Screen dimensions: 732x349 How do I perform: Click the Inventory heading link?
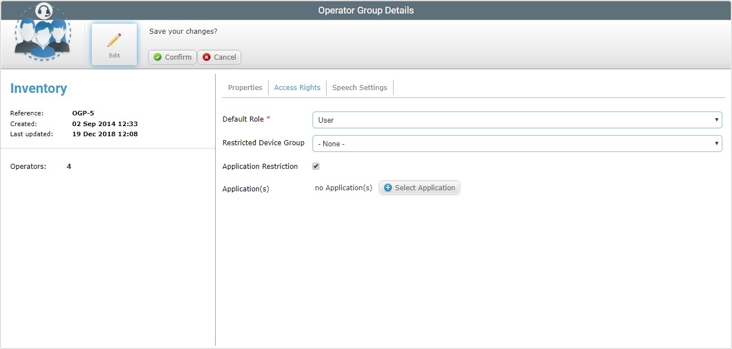tap(38, 88)
